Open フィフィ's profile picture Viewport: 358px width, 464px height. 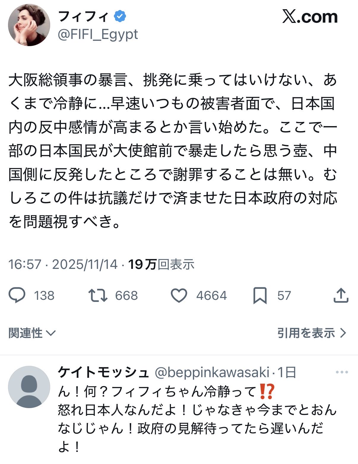[x=29, y=25]
